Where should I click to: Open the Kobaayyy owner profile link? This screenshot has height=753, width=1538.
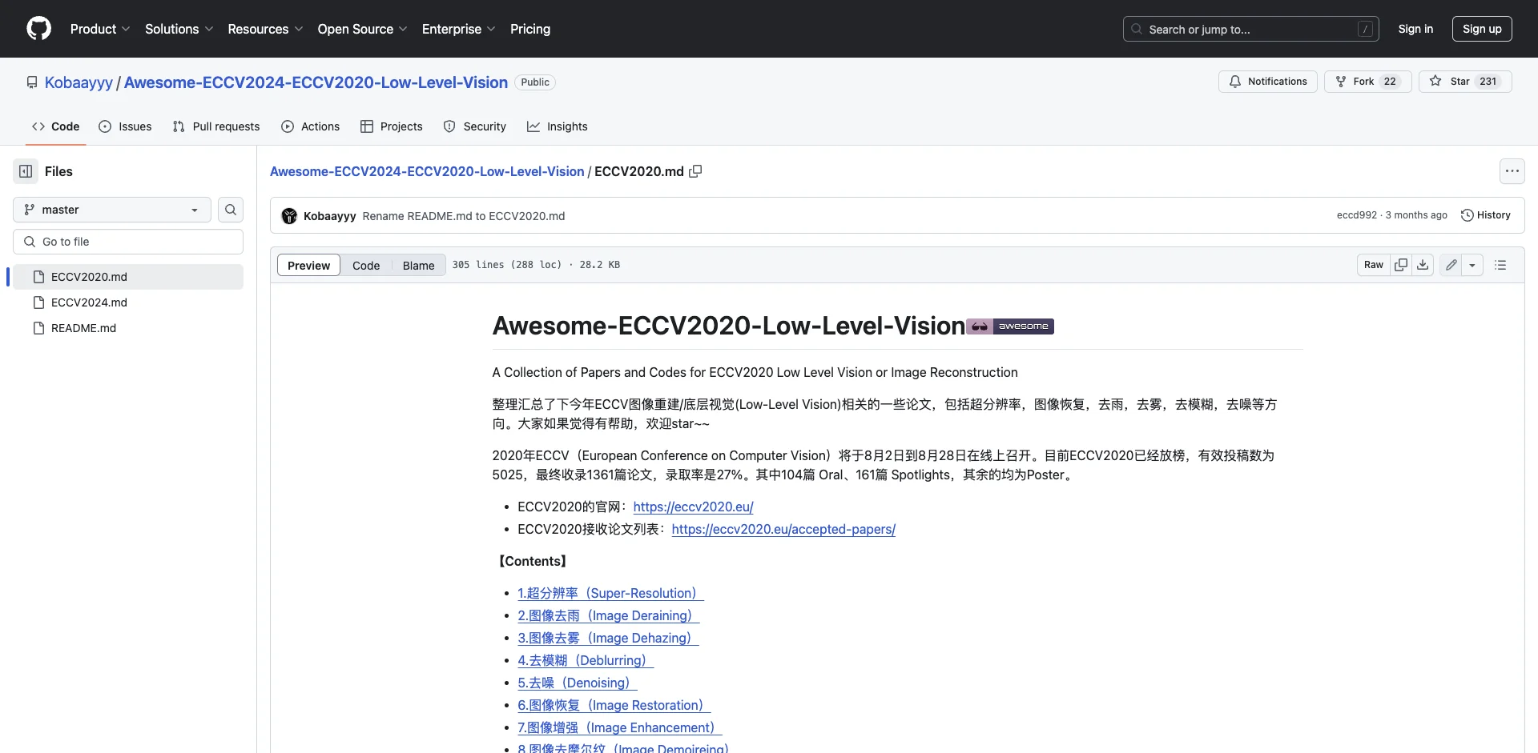tap(79, 82)
